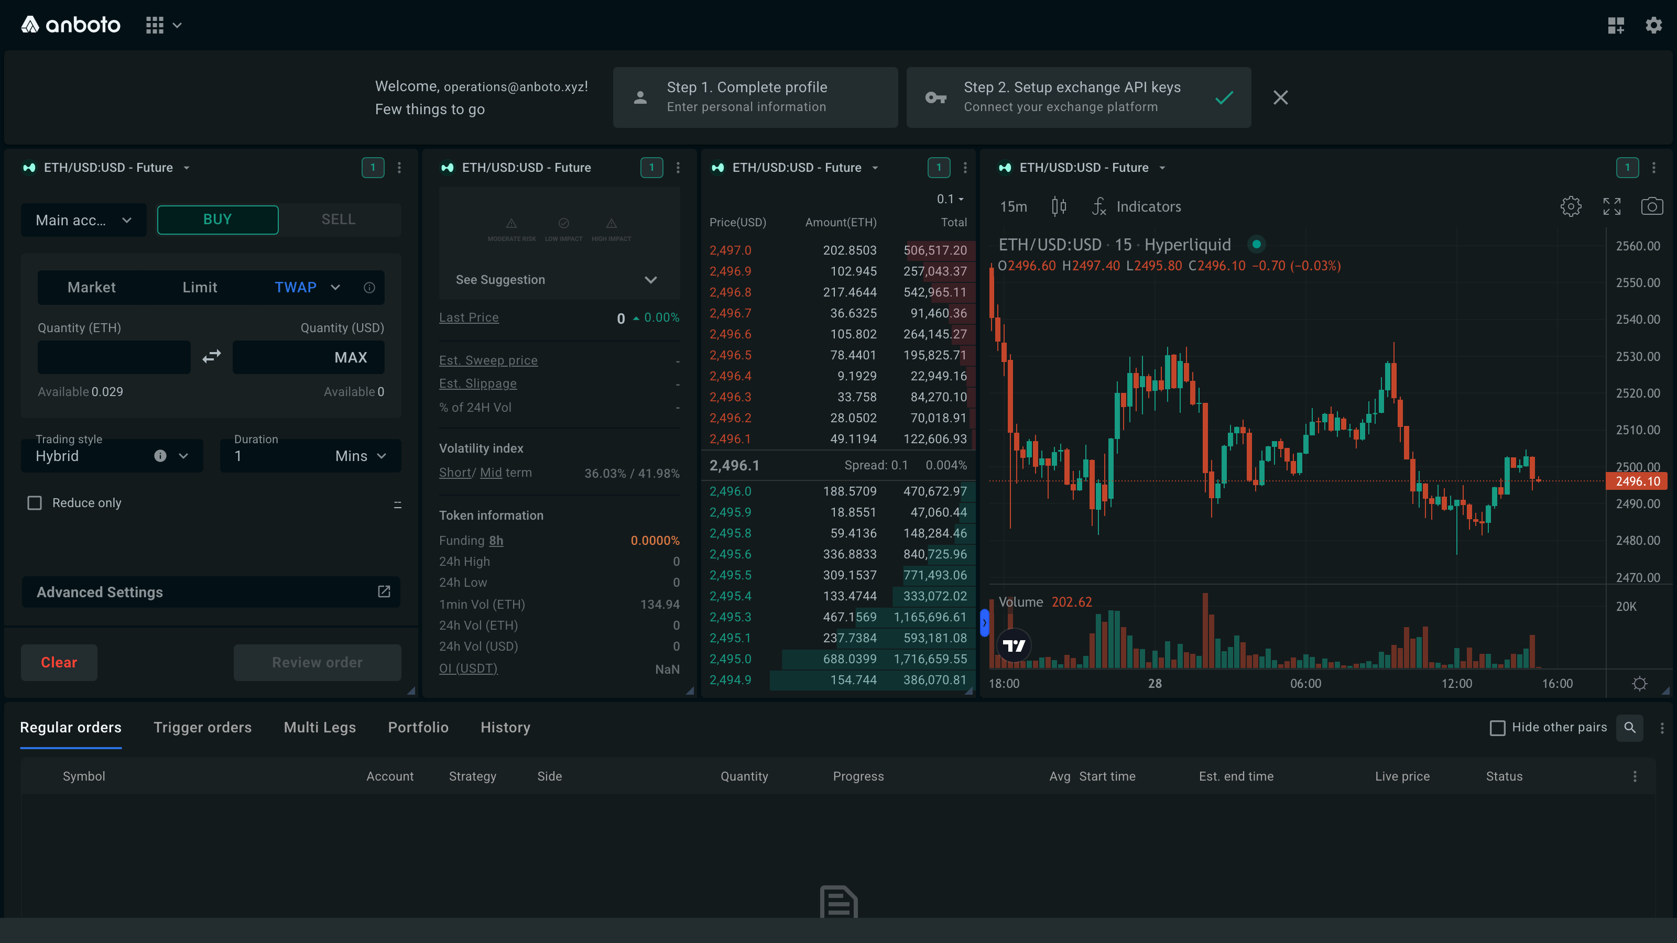Open the top-right settings gear

click(x=1653, y=25)
